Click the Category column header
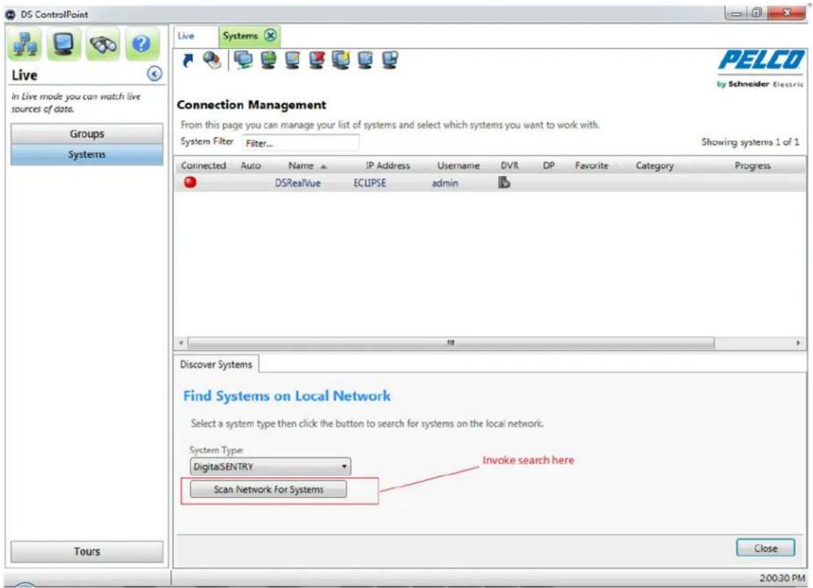Screen dimensions: 813x588 click(654, 166)
